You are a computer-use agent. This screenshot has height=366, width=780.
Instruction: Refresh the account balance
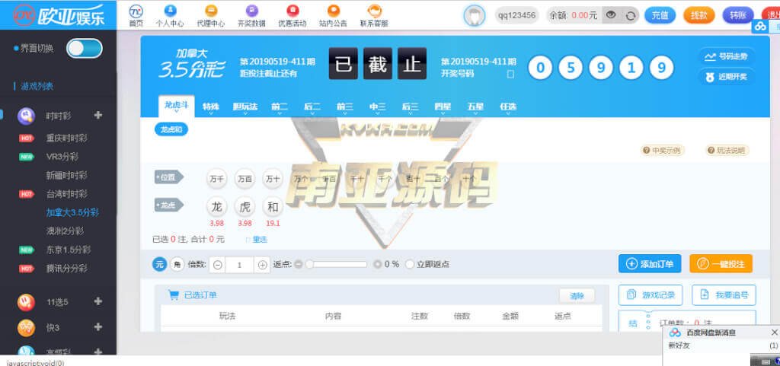click(x=630, y=15)
